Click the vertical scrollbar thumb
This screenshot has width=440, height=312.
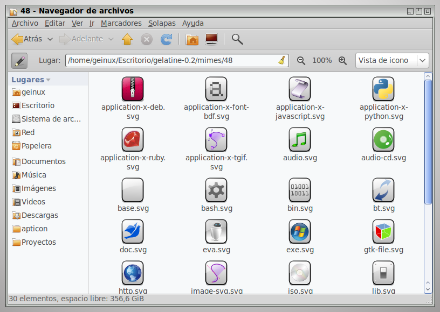tap(428, 142)
